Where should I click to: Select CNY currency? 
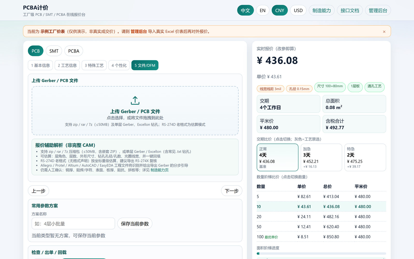280,10
